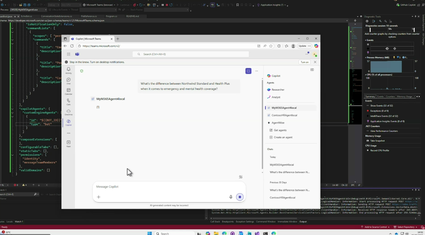425x235 pixels.
Task: Open Calls in the Teams sidebar
Action: 69,102
